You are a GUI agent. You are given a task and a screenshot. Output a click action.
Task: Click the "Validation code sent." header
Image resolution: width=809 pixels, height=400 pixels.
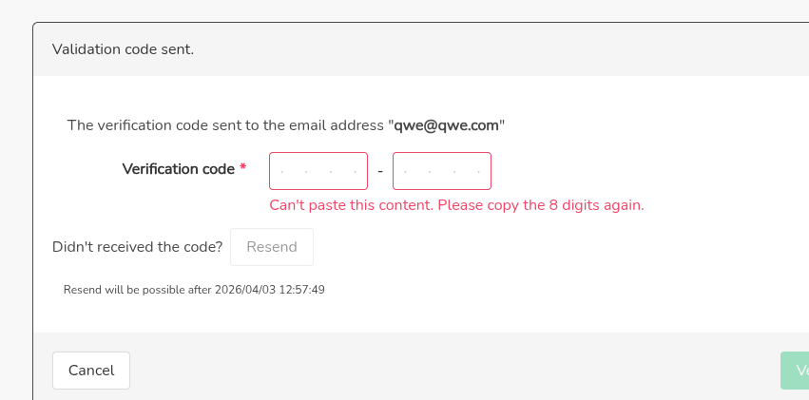point(123,48)
